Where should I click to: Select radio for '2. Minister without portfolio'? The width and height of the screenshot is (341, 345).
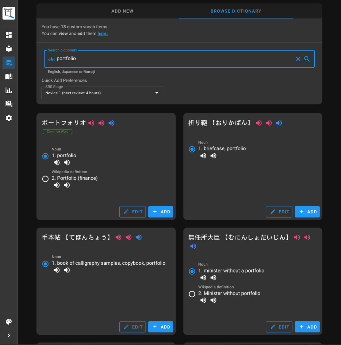pyautogui.click(x=192, y=294)
